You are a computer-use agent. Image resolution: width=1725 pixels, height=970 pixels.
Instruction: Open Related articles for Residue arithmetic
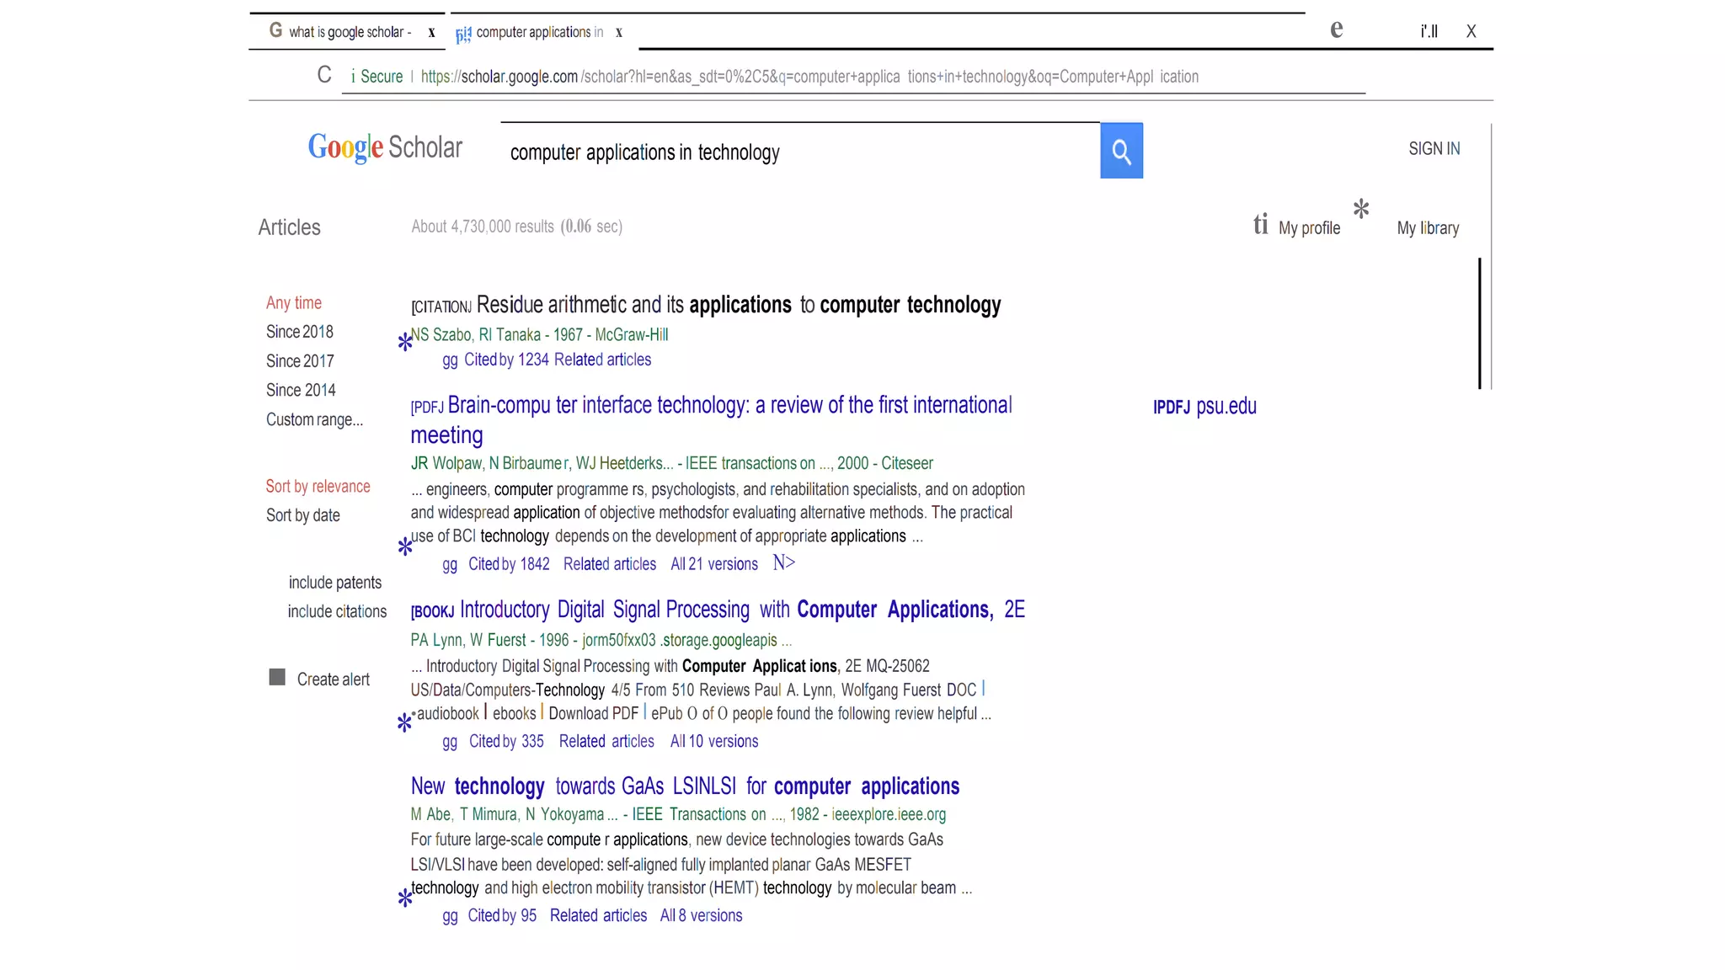[602, 360]
